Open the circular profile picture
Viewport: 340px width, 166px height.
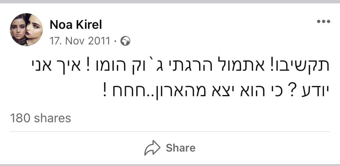coord(26,30)
